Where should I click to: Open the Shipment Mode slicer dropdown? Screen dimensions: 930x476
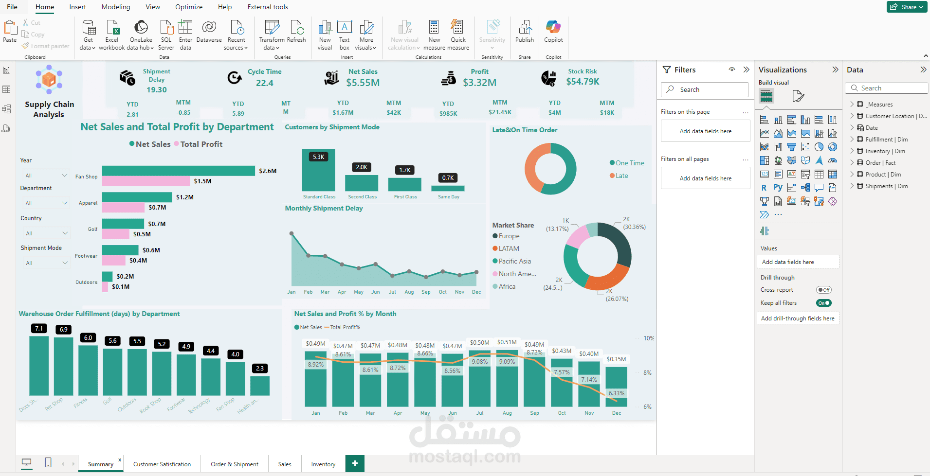tap(46, 263)
